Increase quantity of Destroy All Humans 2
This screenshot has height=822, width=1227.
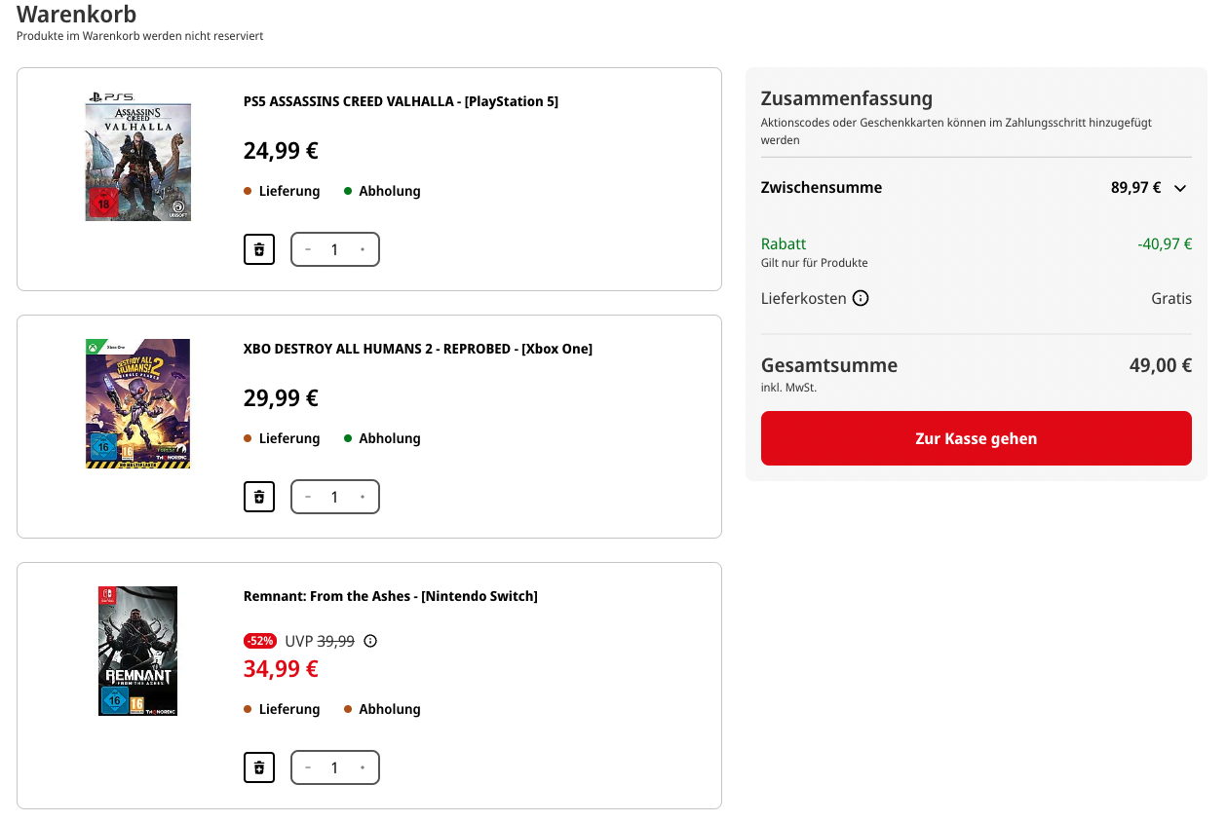pyautogui.click(x=363, y=497)
